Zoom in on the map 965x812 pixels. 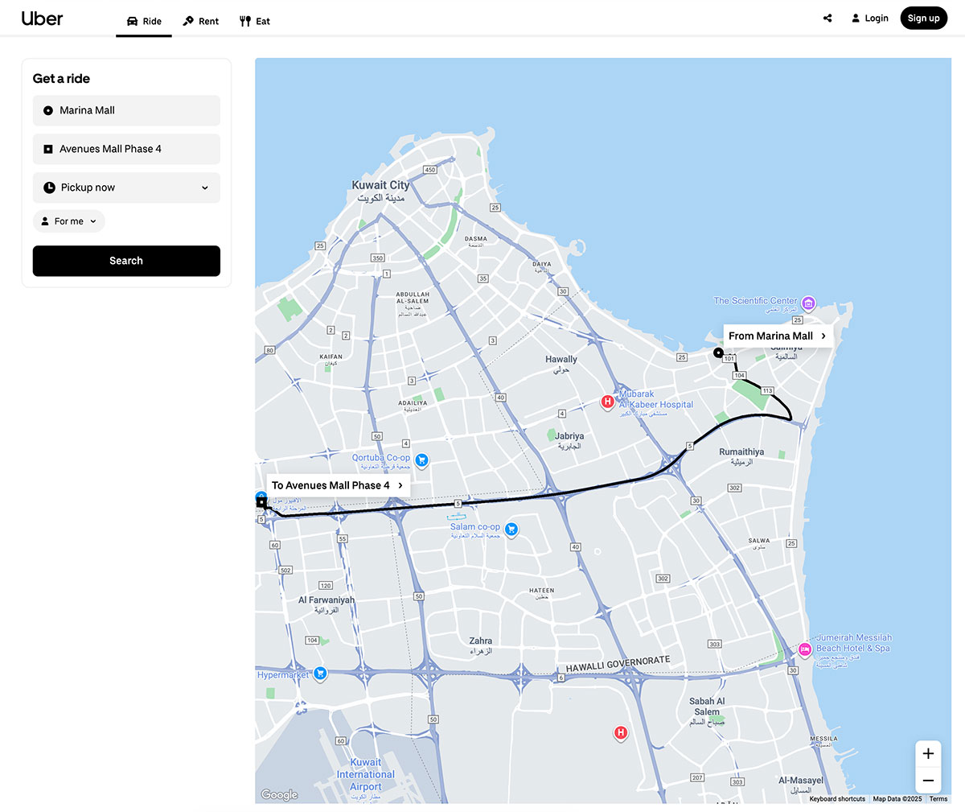(x=928, y=754)
